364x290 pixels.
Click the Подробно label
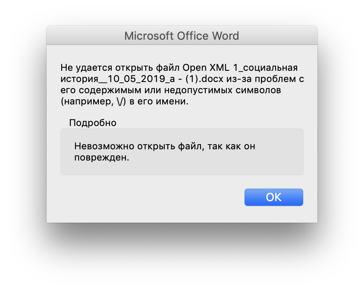coord(93,123)
